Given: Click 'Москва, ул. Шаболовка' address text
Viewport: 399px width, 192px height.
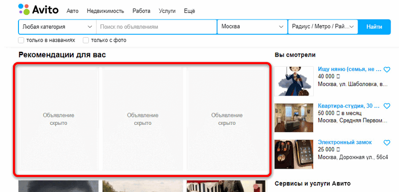Looking at the screenshot, I should [353, 84].
